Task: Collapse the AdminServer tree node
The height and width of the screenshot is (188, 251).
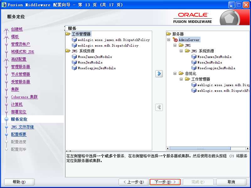Action: (x=168, y=39)
